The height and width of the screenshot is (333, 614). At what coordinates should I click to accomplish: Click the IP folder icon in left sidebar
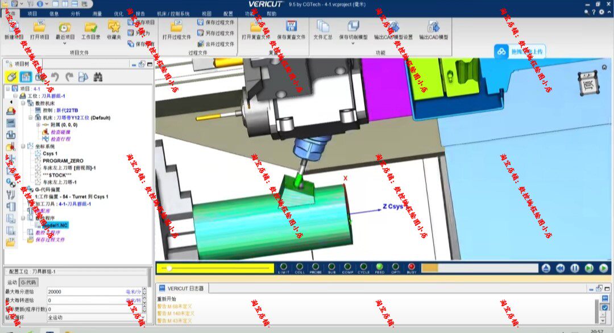11,242
